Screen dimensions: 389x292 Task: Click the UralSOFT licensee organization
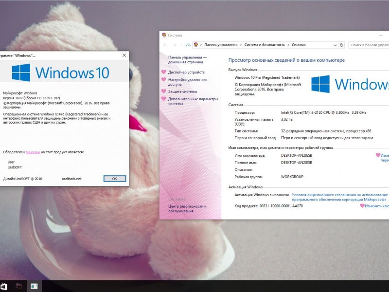tap(15, 167)
